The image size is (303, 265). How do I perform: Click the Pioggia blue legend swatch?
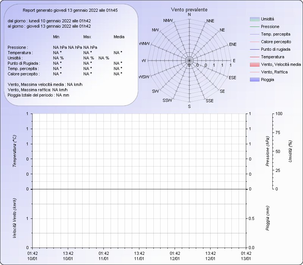[x=255, y=79]
